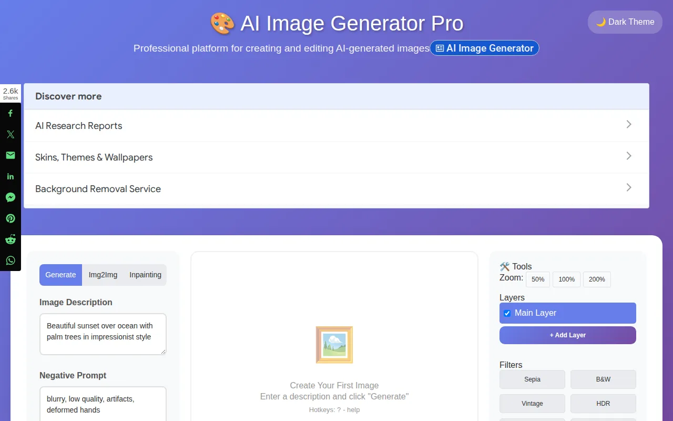Click the + Add Layer button
This screenshot has height=421, width=673.
(x=568, y=335)
